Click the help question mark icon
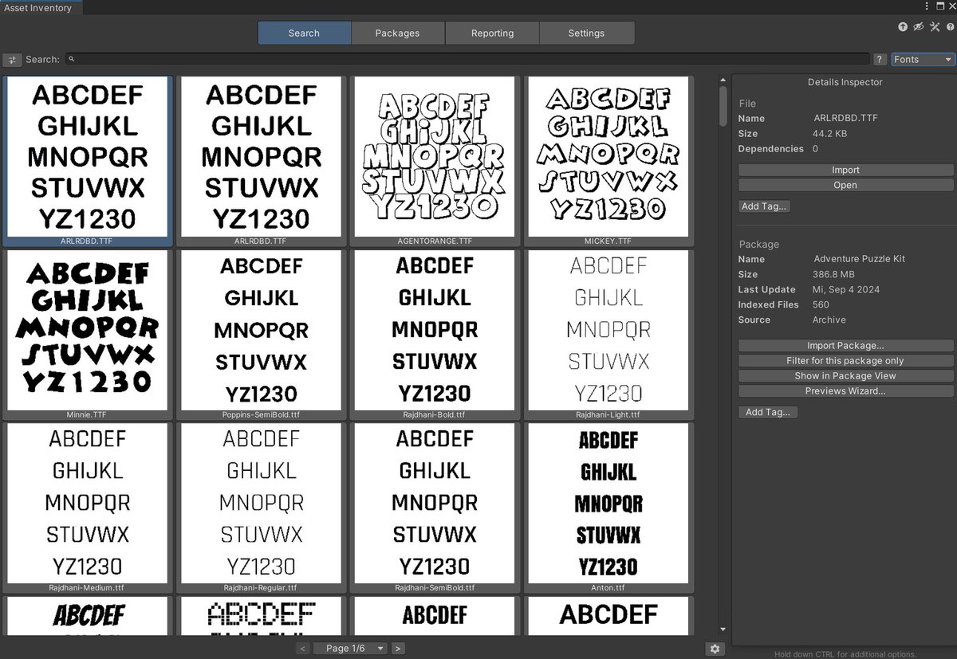This screenshot has height=659, width=957. pos(949,26)
